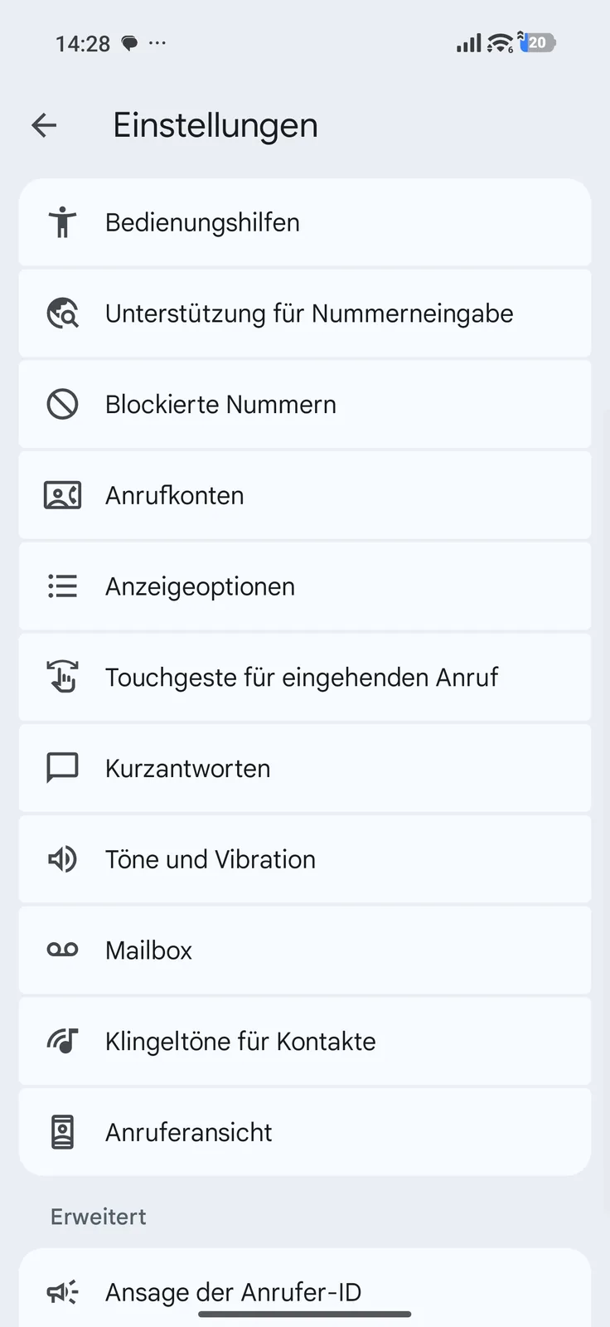Tap the list icon beside Anzeigeoptionen
610x1327 pixels.
point(62,586)
